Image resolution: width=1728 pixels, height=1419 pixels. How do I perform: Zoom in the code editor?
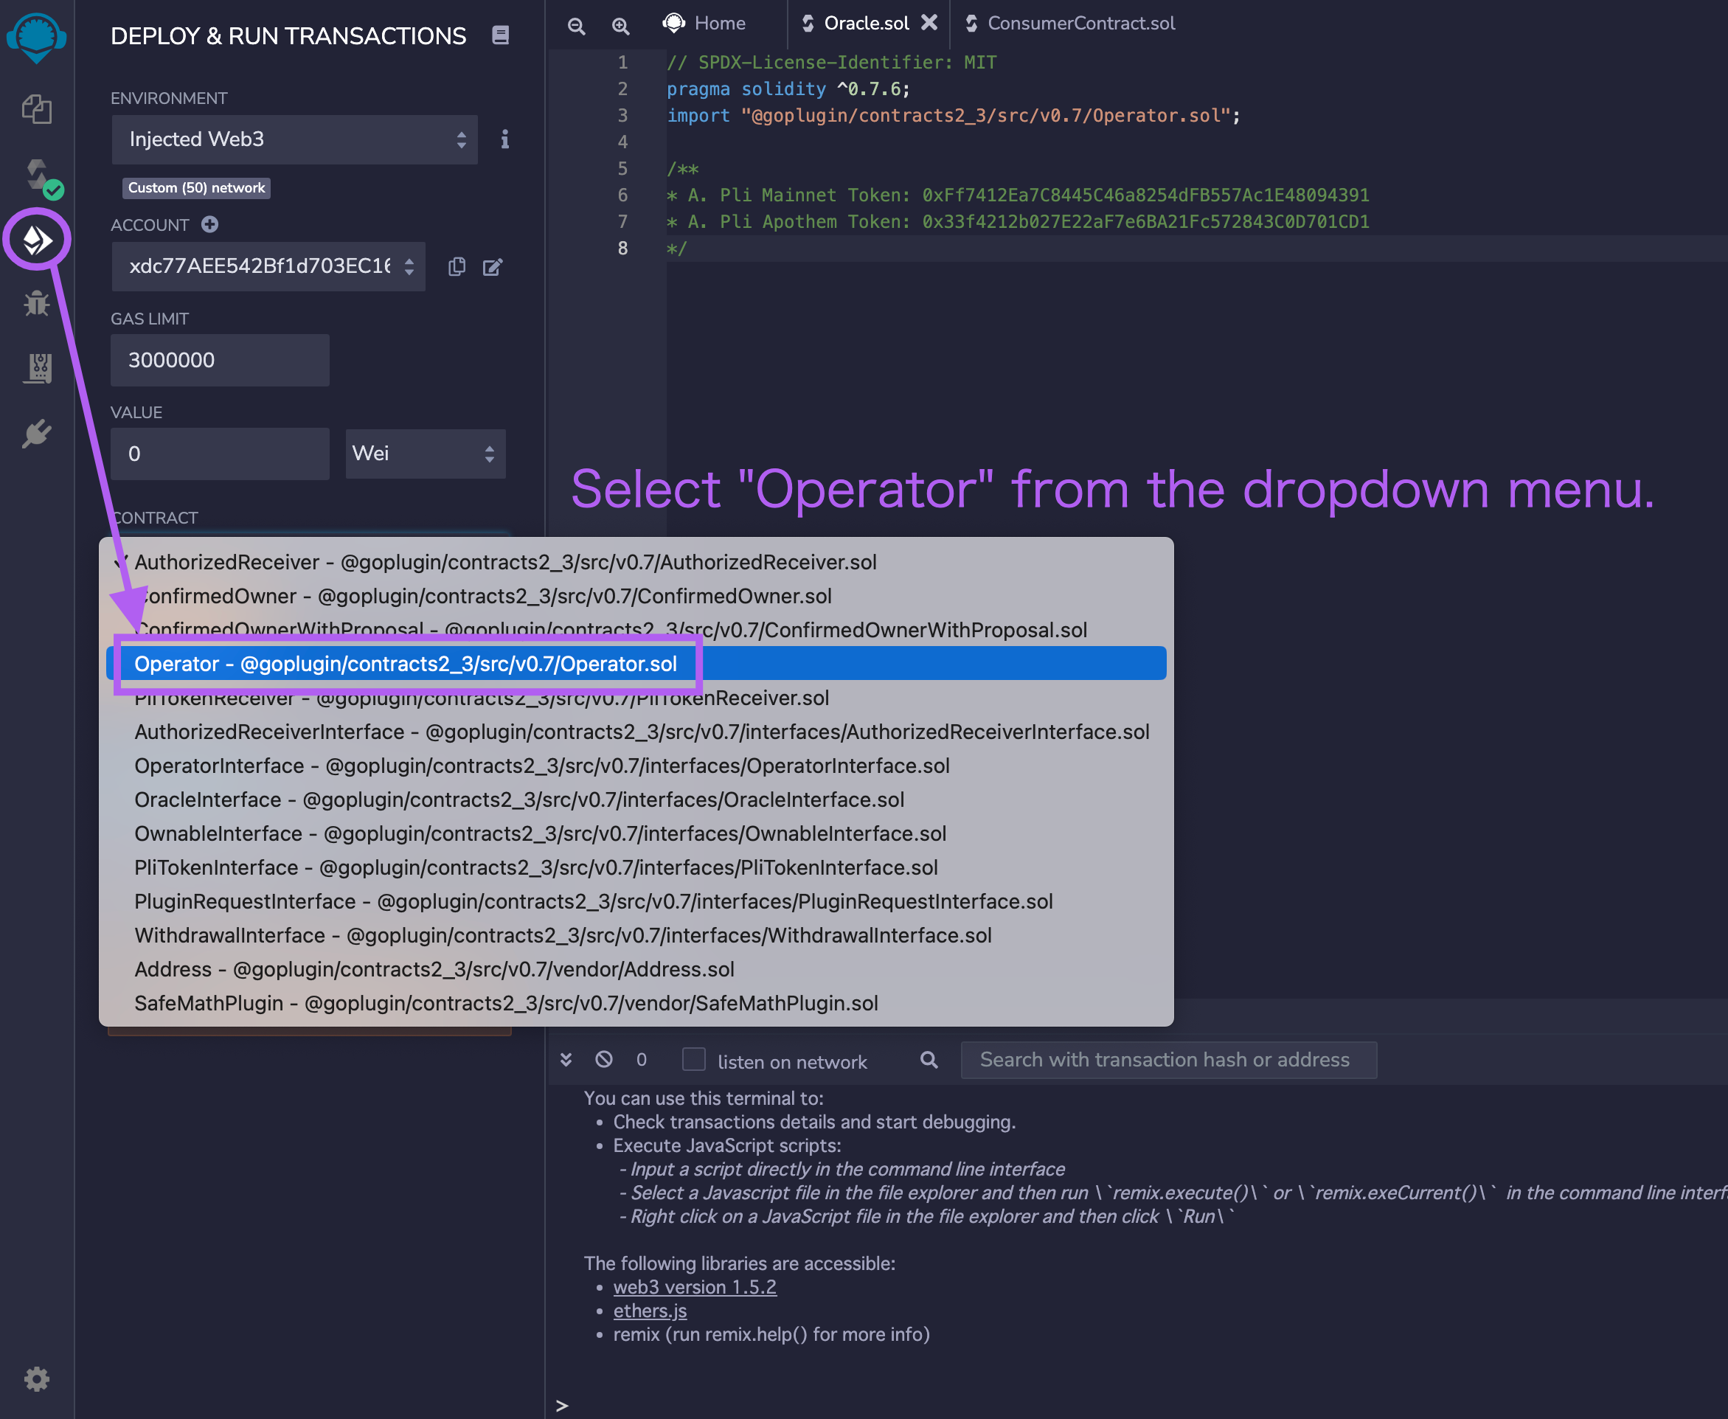coord(620,25)
